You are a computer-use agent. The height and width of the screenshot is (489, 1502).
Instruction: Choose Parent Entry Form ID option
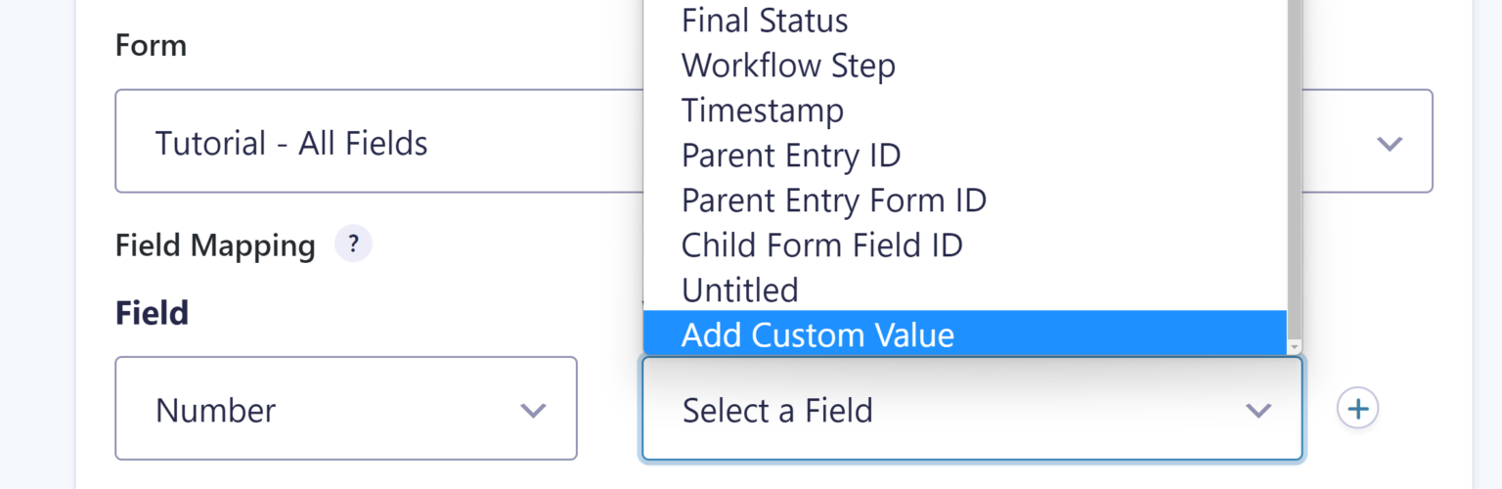pos(833,200)
